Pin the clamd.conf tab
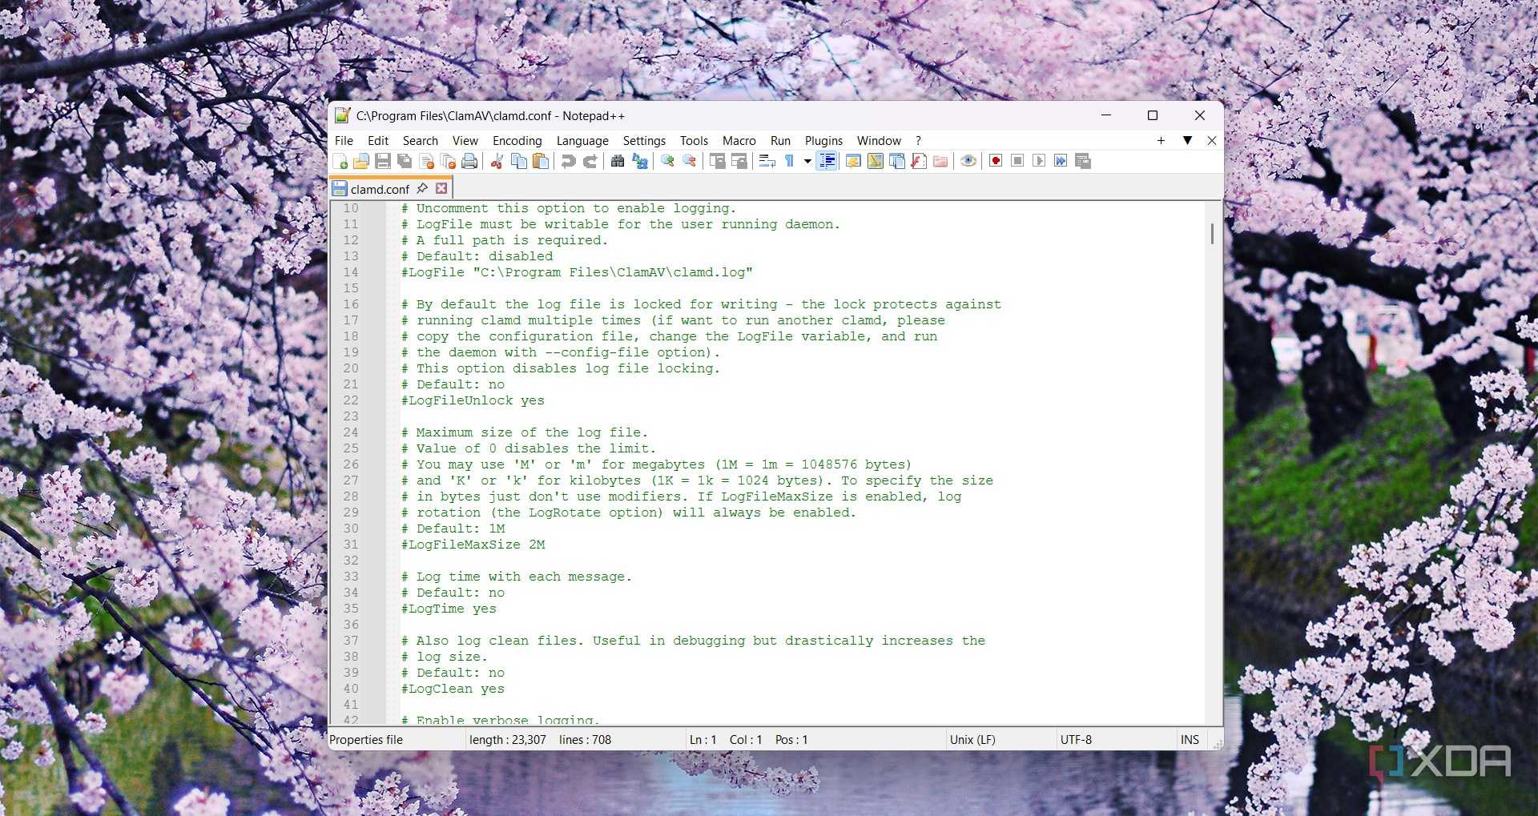This screenshot has height=816, width=1538. pos(422,188)
